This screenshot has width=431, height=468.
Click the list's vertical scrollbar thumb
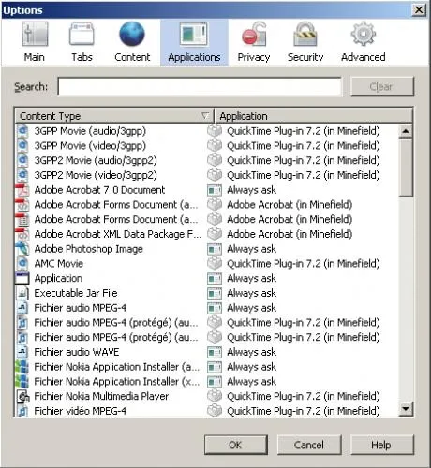click(x=406, y=168)
